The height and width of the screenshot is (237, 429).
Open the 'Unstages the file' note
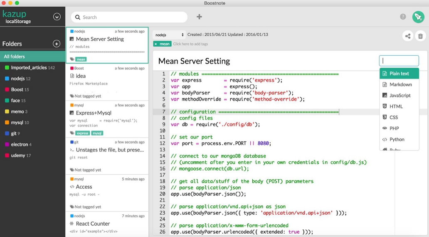click(107, 156)
